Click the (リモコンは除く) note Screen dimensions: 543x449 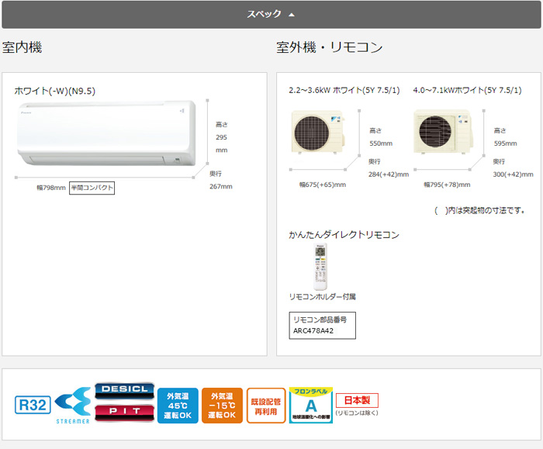coord(357,413)
